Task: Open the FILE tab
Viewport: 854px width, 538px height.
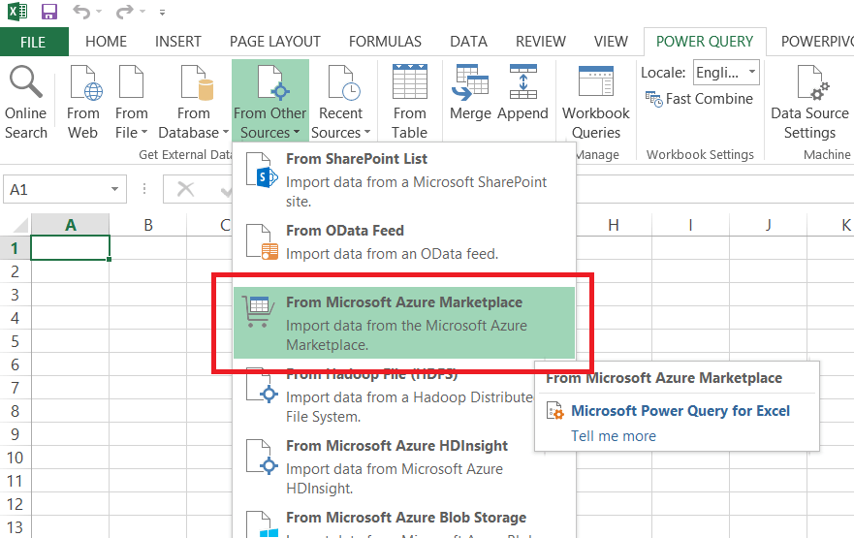Action: point(34,42)
